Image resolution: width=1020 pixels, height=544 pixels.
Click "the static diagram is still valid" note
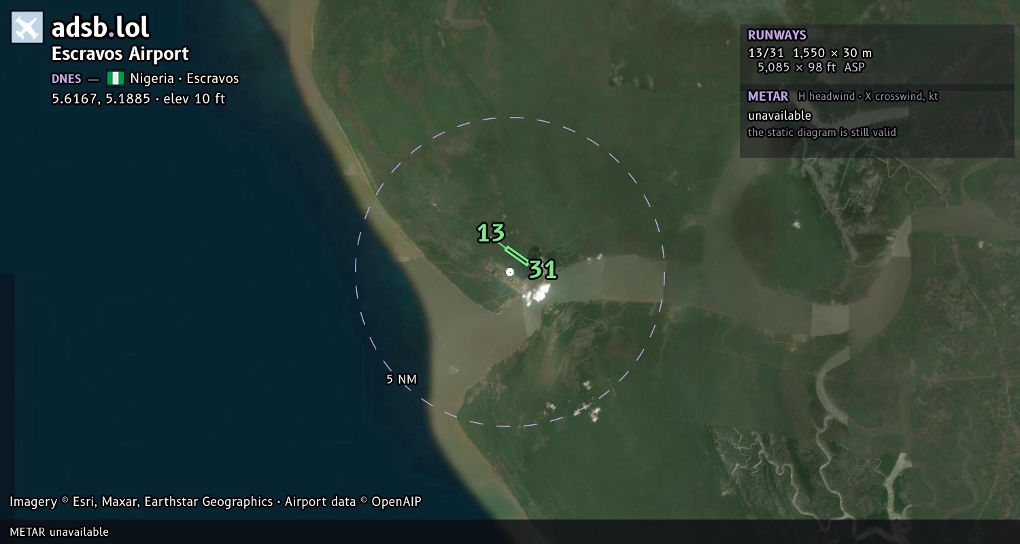[822, 133]
